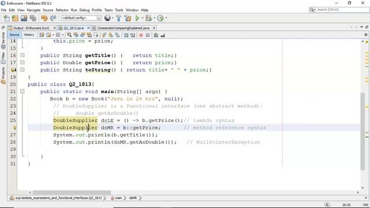
Task: Open the Source menu
Action: [48, 10]
